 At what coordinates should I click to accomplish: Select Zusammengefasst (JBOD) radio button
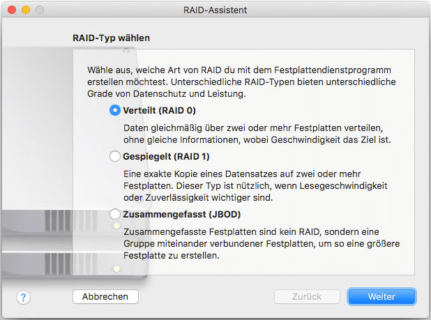(115, 214)
